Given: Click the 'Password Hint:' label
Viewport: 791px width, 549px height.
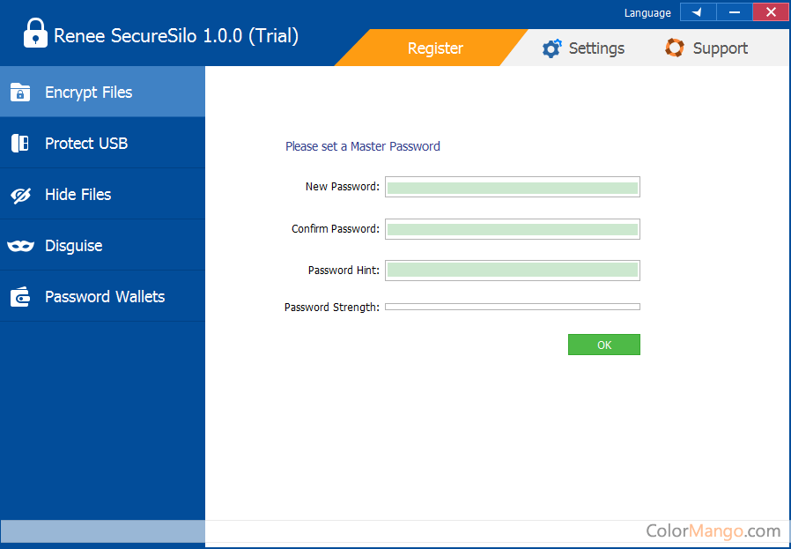Looking at the screenshot, I should pos(344,271).
